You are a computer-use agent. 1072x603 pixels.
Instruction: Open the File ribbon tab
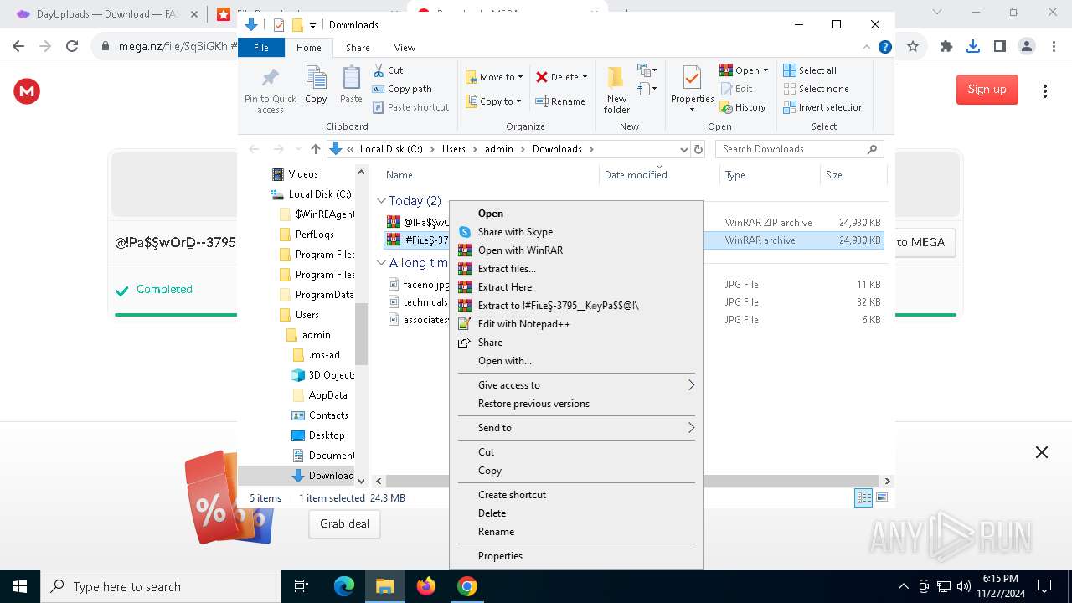(261, 48)
